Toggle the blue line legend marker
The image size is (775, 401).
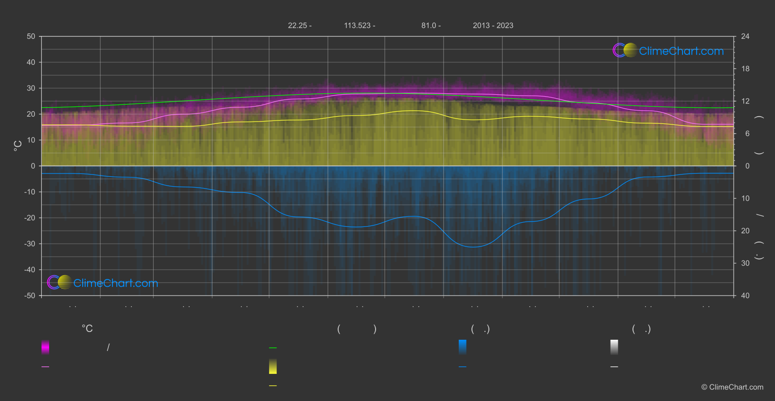coord(462,367)
